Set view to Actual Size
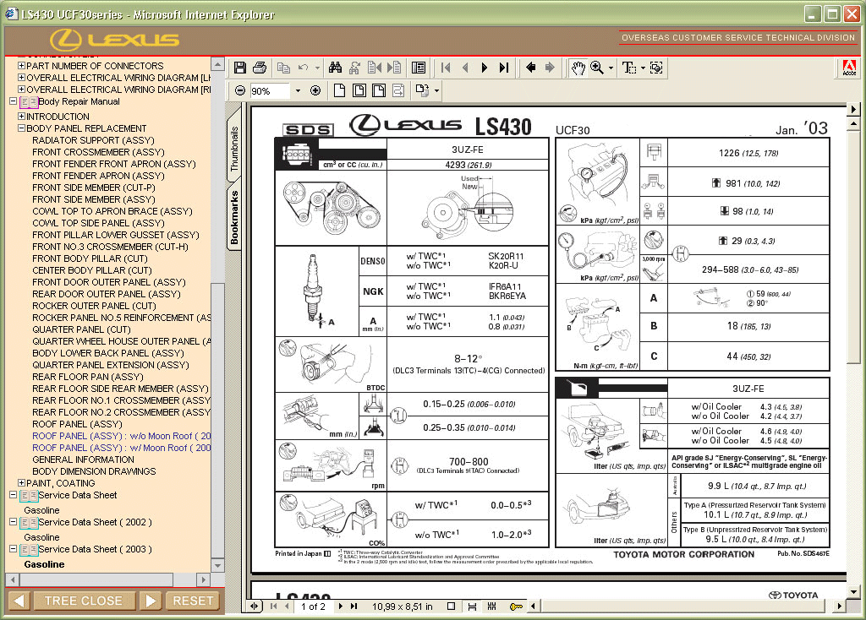The image size is (866, 620). [339, 90]
